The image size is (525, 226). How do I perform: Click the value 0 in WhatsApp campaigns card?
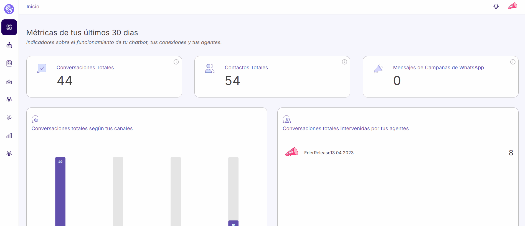pos(397,81)
